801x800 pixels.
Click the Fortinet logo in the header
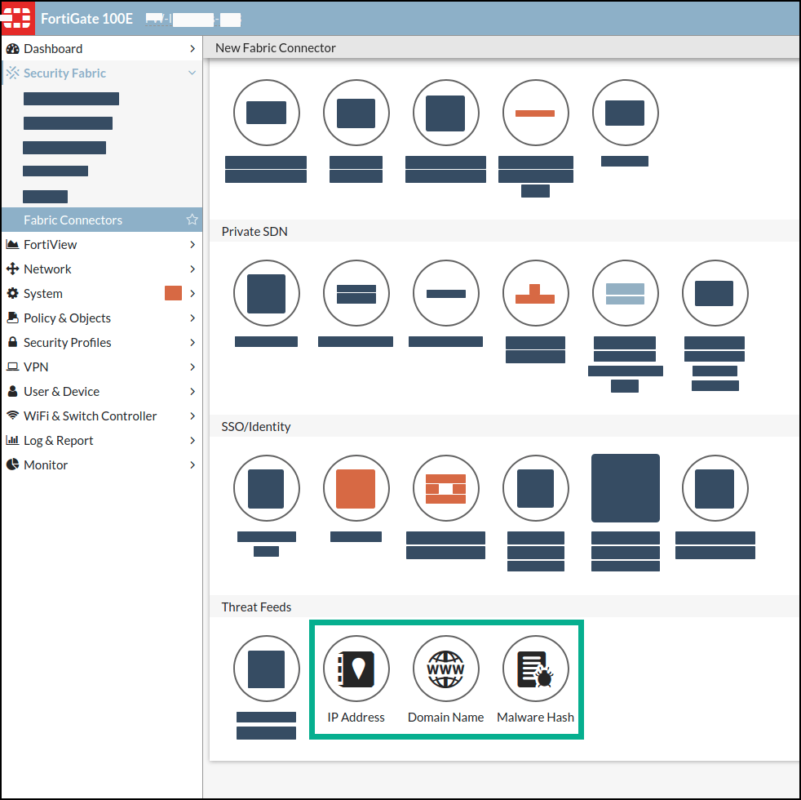click(x=17, y=19)
